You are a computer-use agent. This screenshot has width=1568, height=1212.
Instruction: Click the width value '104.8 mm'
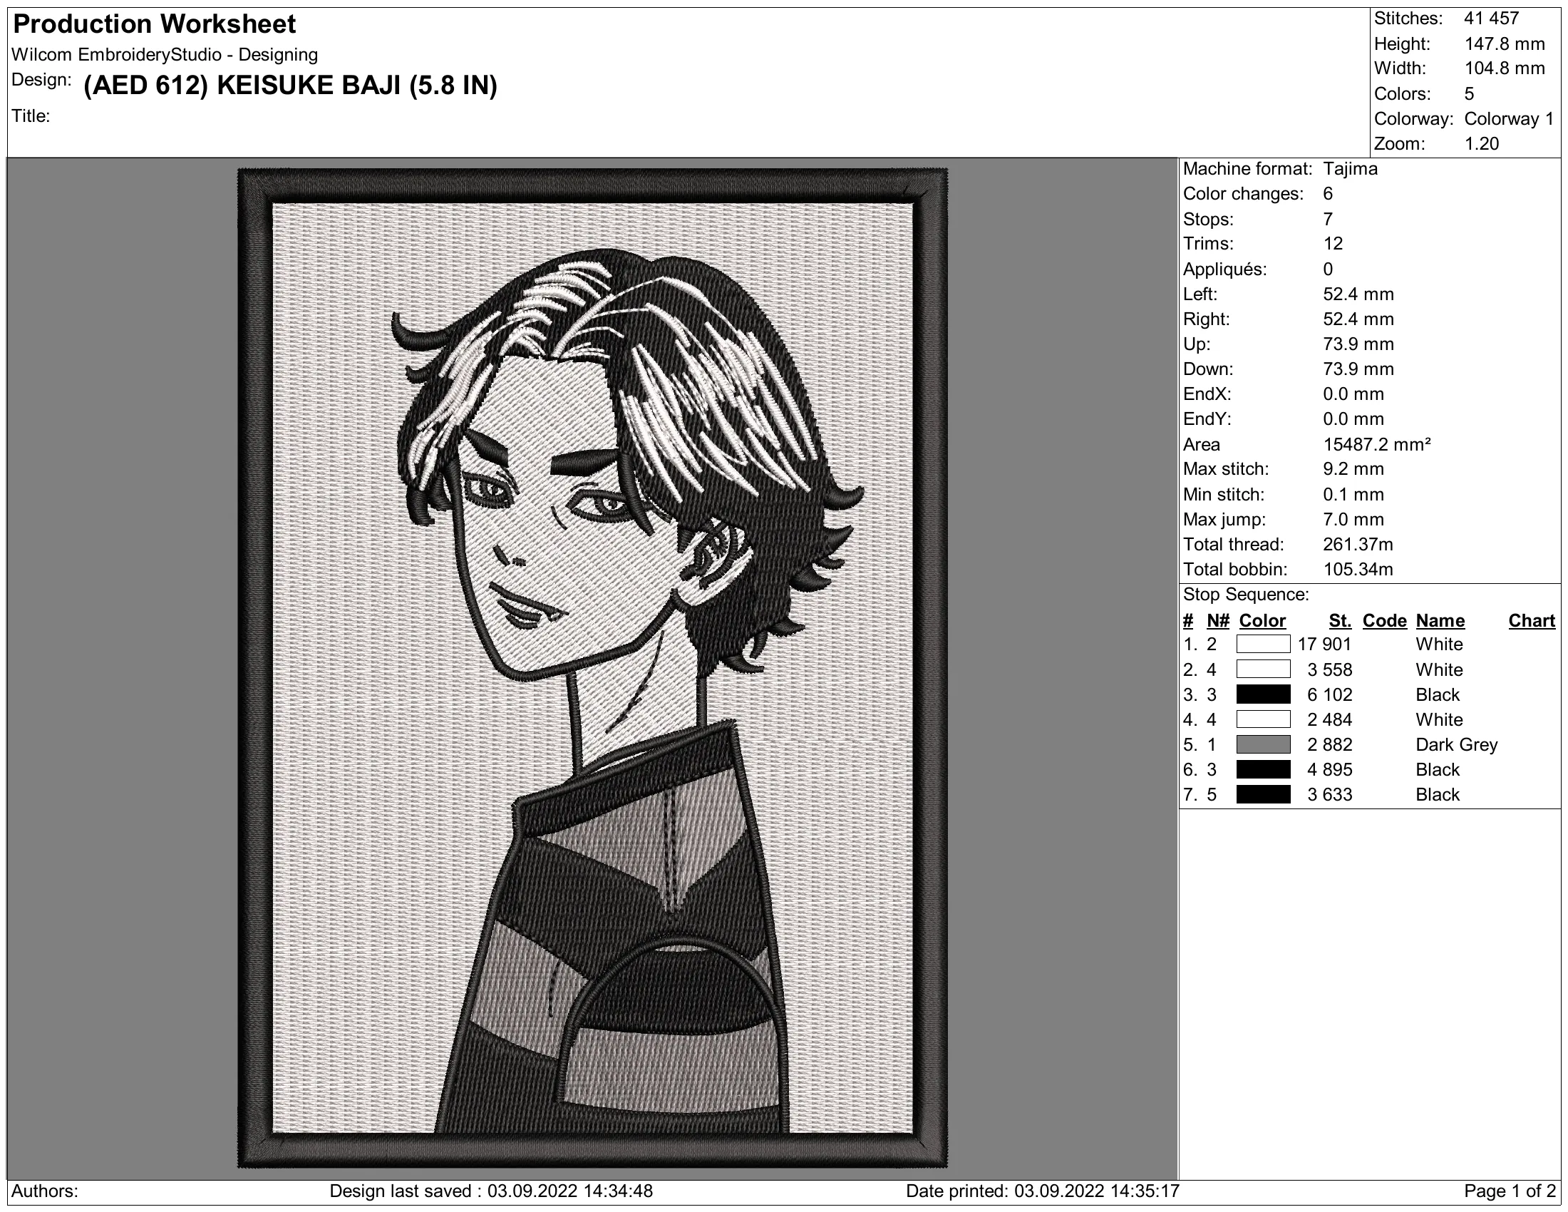click(1504, 69)
